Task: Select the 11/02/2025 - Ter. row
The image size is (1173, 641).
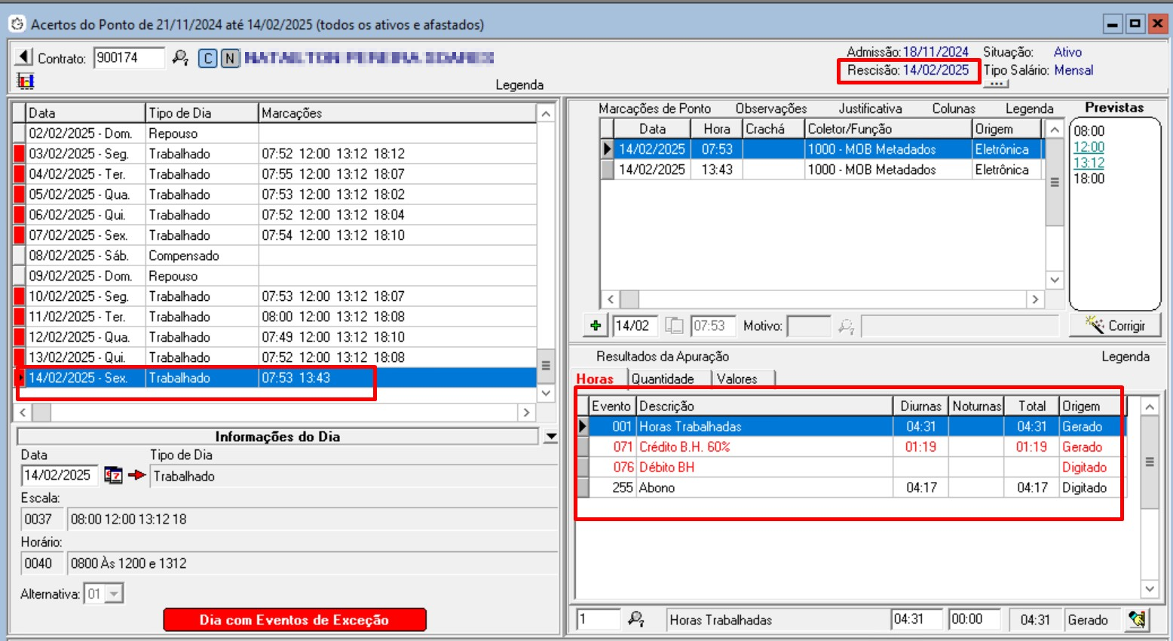Action: pos(275,317)
